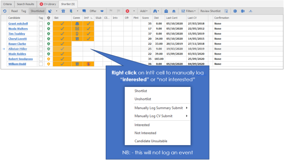Click the green shield icon for Grant mitchell
Screen dimensions: 284x160
tap(49, 24)
